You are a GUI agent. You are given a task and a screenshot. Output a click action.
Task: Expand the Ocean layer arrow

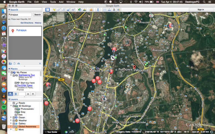point(11,117)
